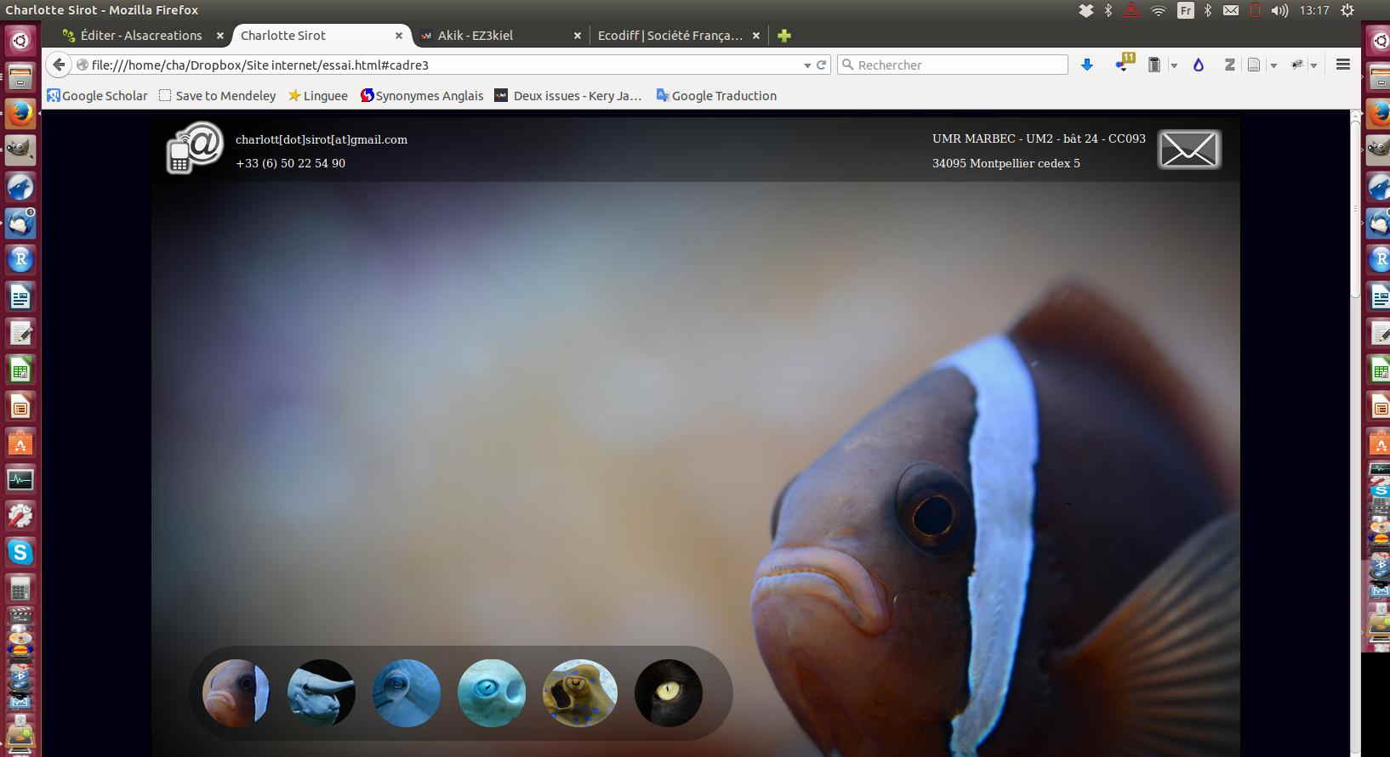Image resolution: width=1390 pixels, height=757 pixels.
Task: Open the Google Traduction bookmark
Action: [716, 96]
